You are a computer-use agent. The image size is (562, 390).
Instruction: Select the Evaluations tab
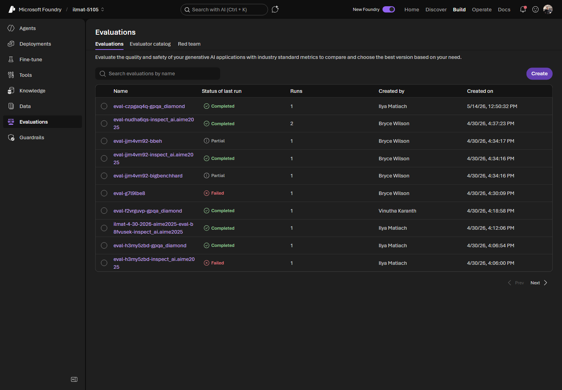(109, 44)
